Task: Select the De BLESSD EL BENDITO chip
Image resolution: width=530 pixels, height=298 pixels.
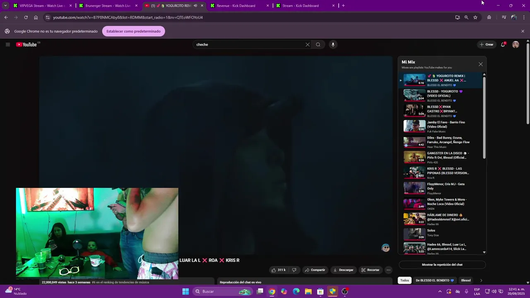Action: pos(435,280)
